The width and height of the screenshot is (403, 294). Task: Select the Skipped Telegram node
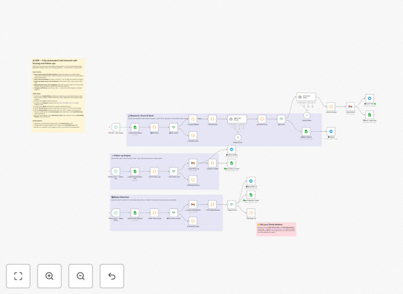(x=331, y=131)
